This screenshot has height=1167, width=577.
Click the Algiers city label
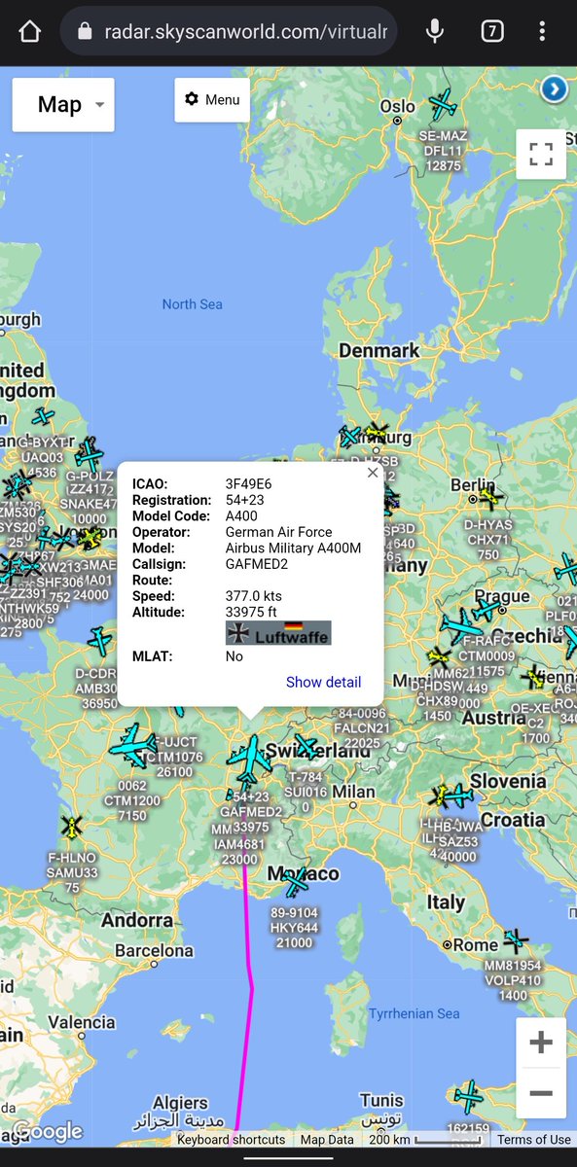point(181,1103)
